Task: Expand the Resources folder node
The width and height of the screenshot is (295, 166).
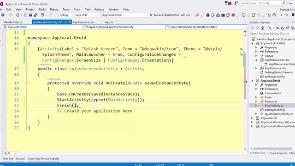Action: (x=256, y=101)
